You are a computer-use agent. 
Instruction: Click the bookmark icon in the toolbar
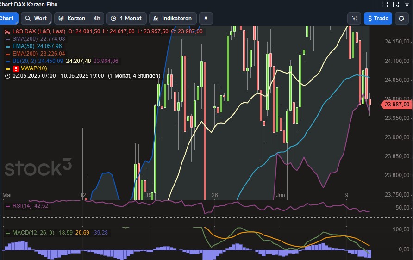click(206, 19)
